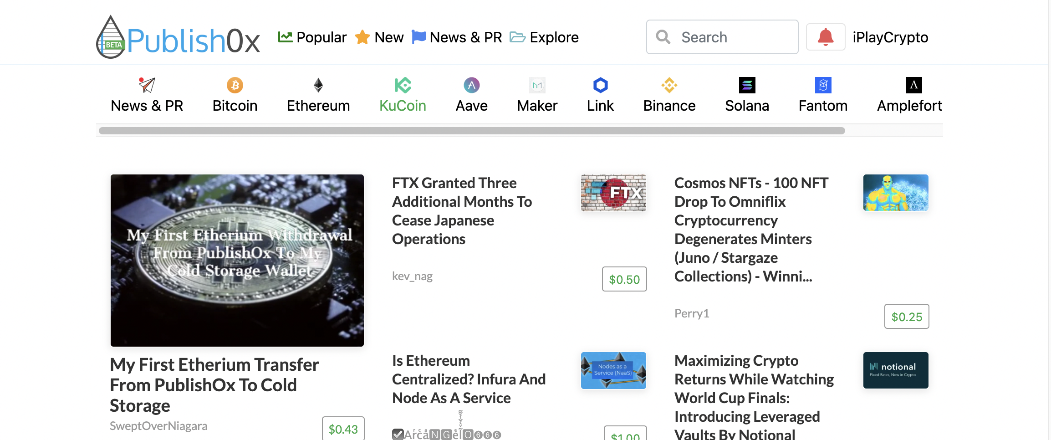Image resolution: width=1051 pixels, height=440 pixels.
Task: Open the Etherium Withdrawal coin thumbnail
Action: tap(237, 261)
